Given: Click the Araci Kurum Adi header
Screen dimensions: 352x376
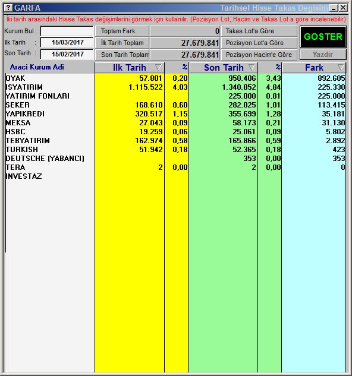Looking at the screenshot, I should click(37, 67).
